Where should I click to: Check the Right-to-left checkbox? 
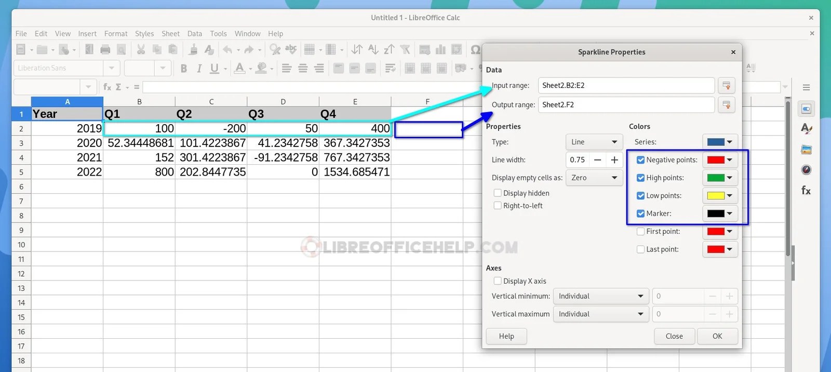(x=498, y=206)
